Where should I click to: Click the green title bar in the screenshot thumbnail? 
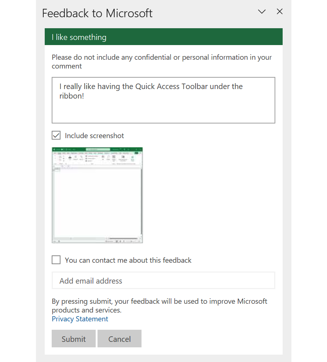[x=97, y=149]
